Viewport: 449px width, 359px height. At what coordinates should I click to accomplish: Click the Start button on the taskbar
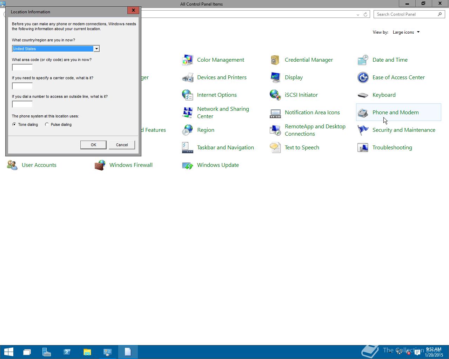click(x=8, y=352)
